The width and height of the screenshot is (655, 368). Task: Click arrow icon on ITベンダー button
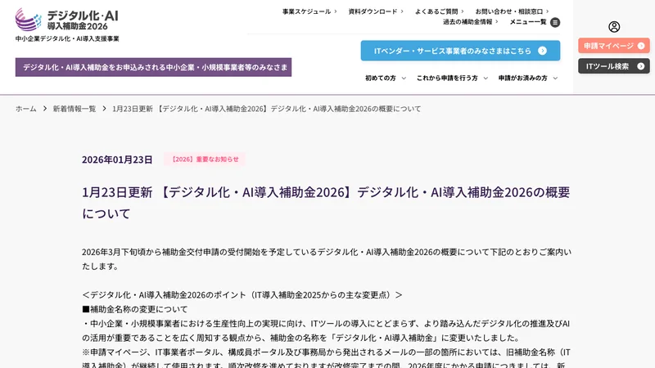coord(542,51)
